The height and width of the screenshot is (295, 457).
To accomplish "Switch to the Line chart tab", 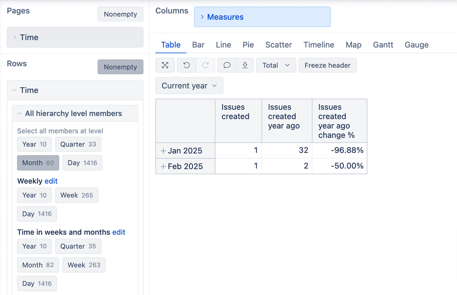I will [224, 45].
